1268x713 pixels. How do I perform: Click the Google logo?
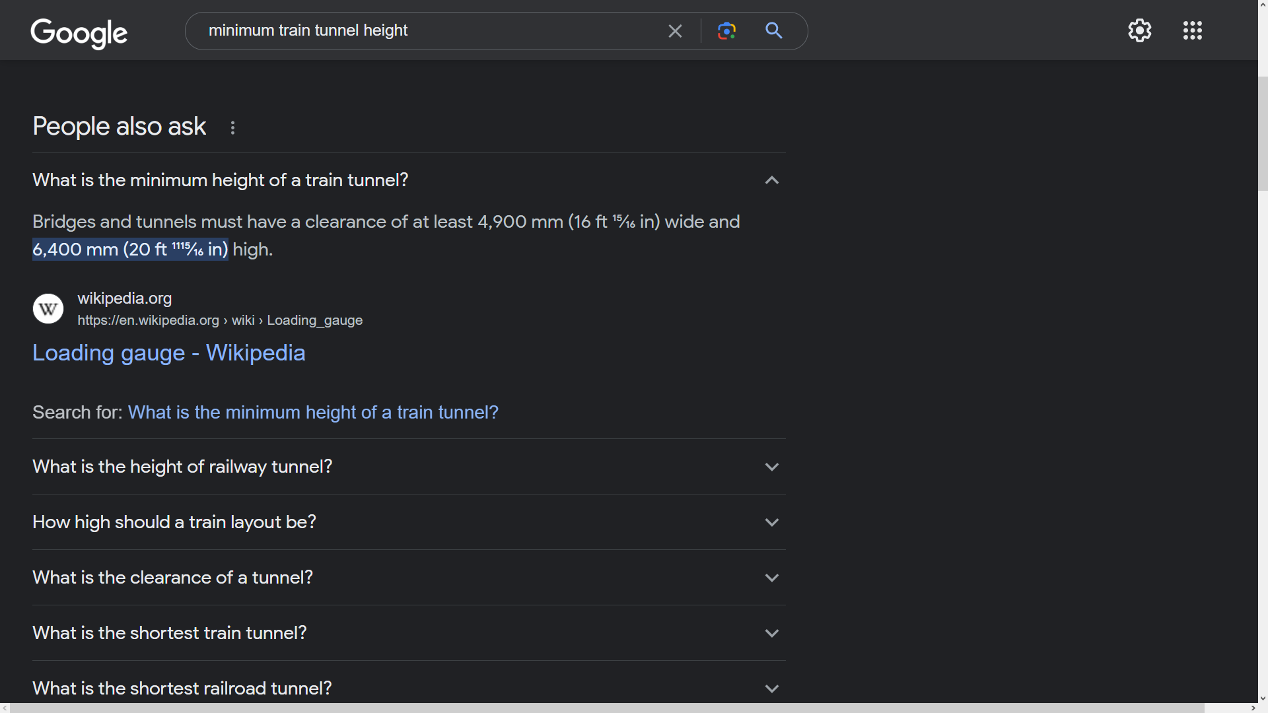point(79,34)
